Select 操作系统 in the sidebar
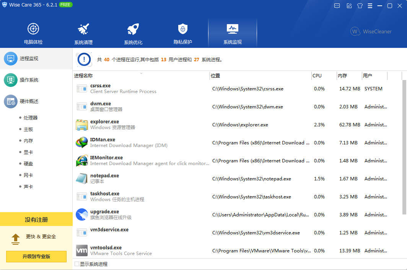The image size is (407, 270). (x=29, y=80)
